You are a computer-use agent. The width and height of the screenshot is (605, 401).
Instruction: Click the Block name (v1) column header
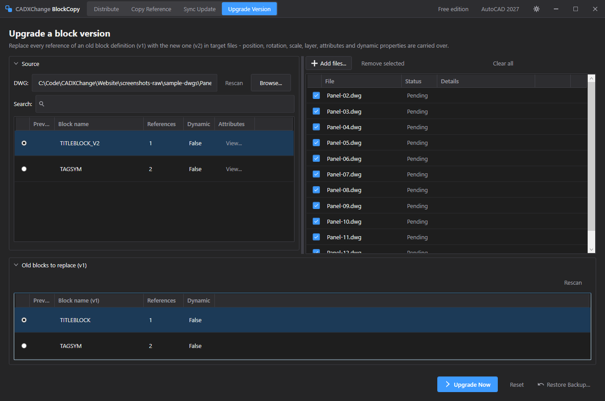[99, 300]
